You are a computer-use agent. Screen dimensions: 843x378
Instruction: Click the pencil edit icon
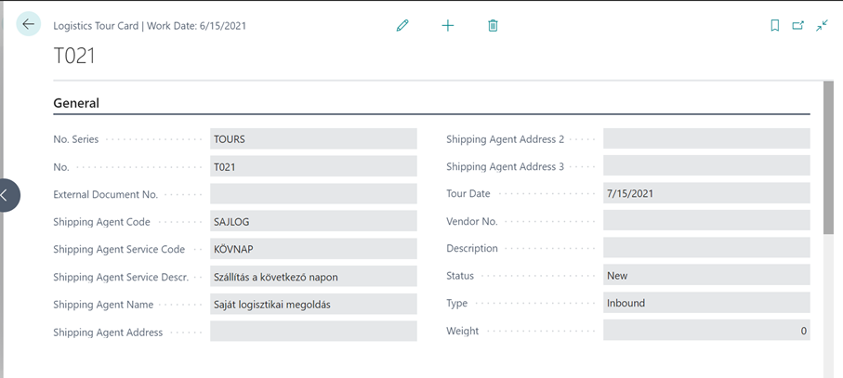click(402, 26)
